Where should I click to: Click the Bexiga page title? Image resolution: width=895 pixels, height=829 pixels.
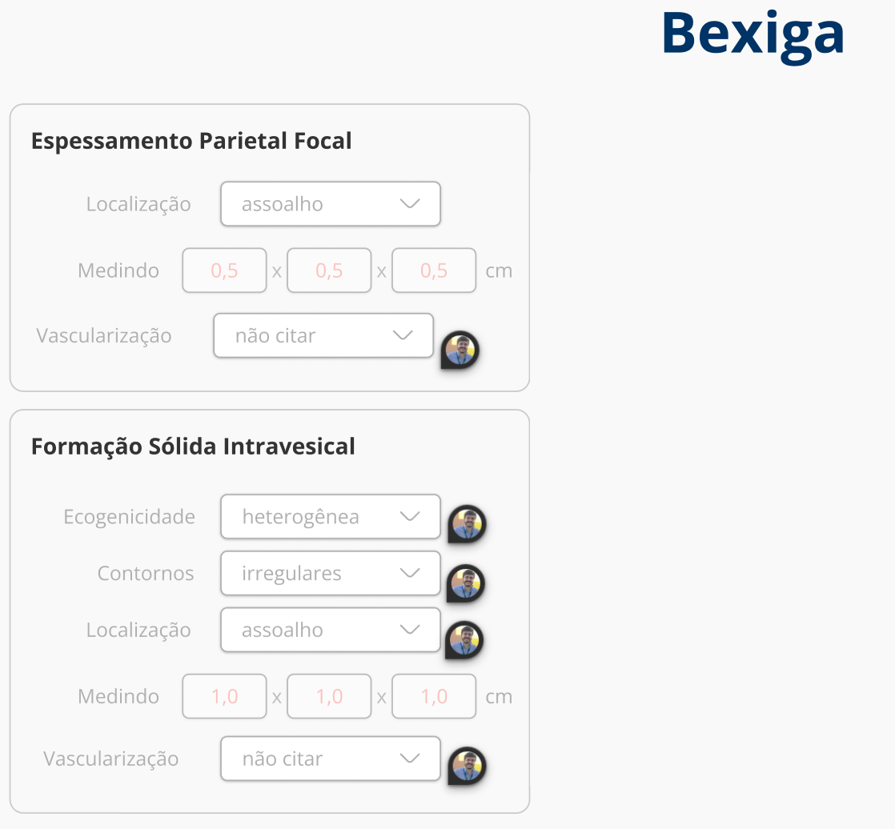pyautogui.click(x=753, y=34)
